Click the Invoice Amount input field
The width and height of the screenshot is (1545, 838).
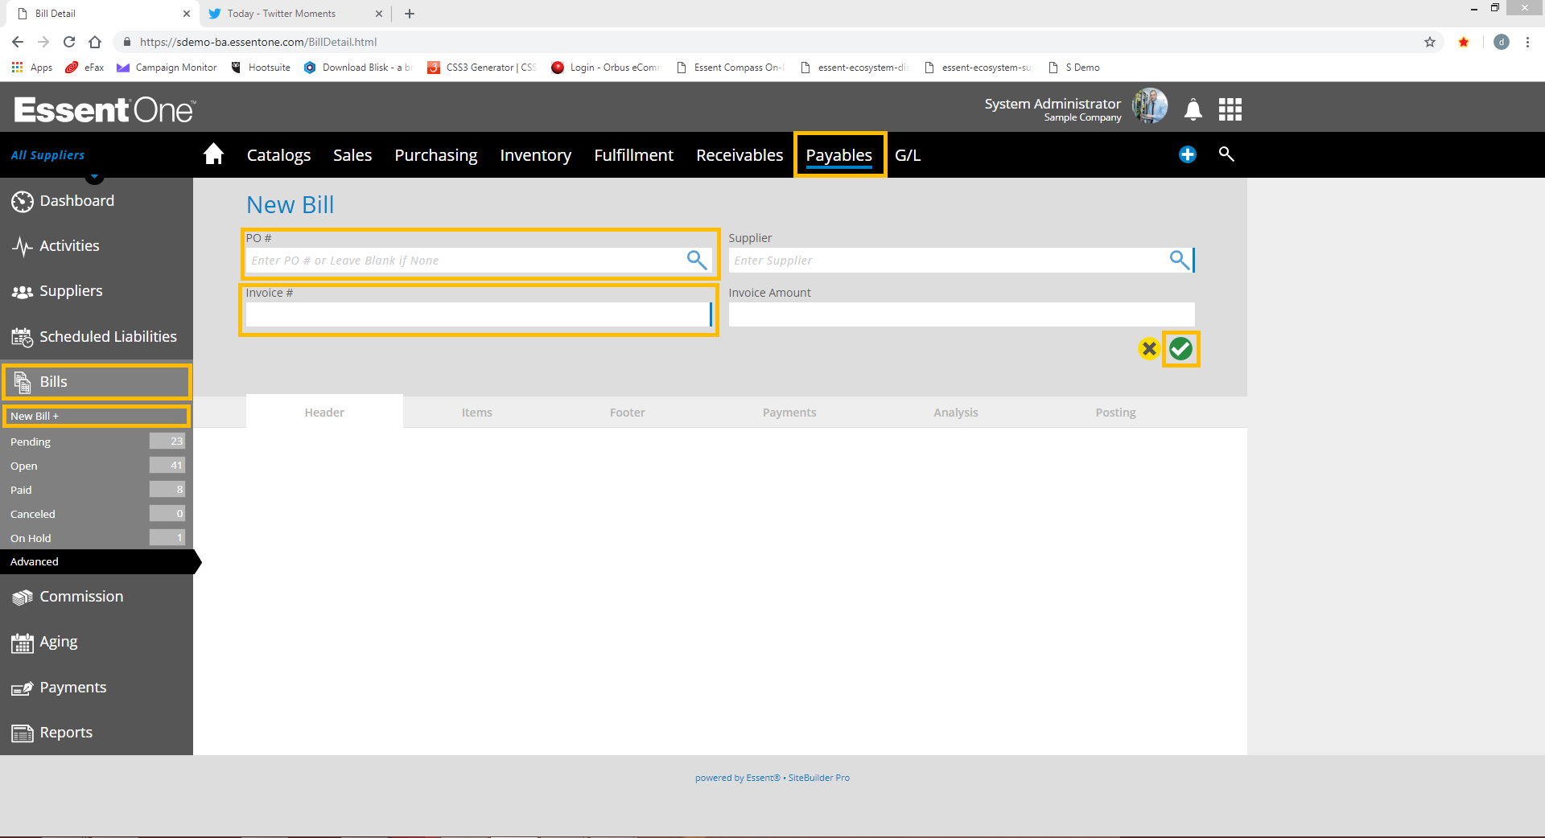pyautogui.click(x=962, y=314)
